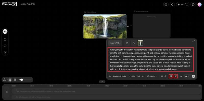Click the locate pin icon in zoom toolbar
Viewport: 204px width, 101px height.
pyautogui.click(x=4, y=80)
